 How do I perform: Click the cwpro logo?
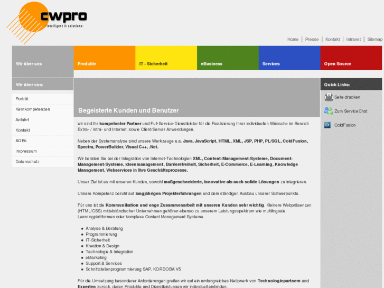coord(47,23)
